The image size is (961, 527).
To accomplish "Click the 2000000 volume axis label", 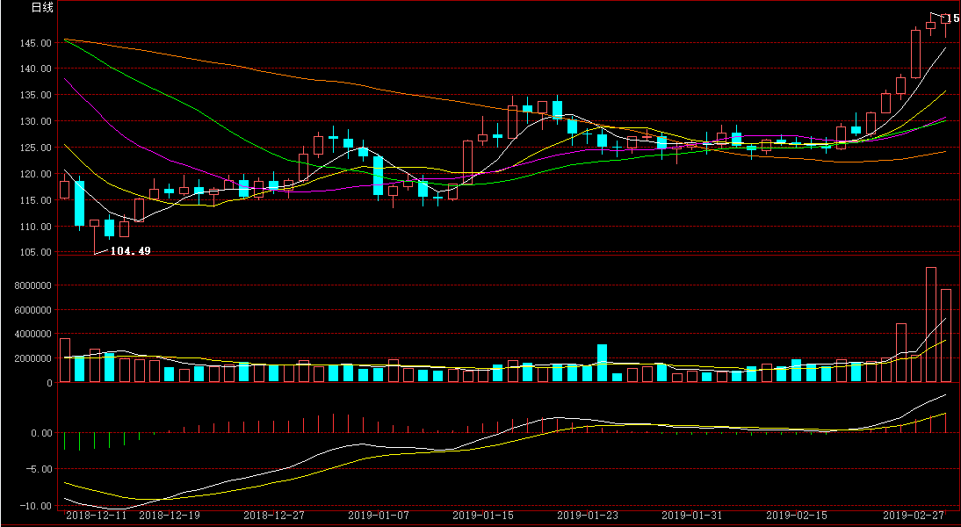I will click(x=32, y=359).
